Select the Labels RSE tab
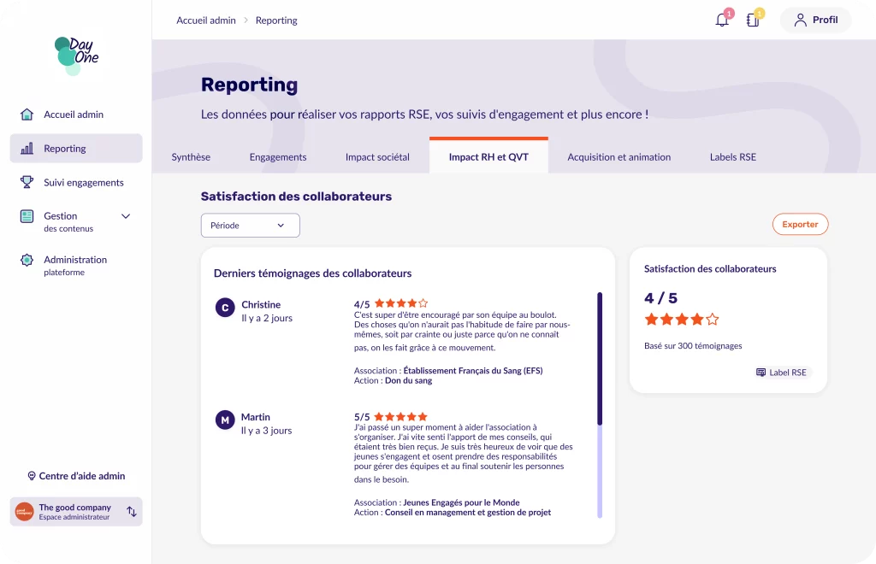876x564 pixels. [x=732, y=157]
